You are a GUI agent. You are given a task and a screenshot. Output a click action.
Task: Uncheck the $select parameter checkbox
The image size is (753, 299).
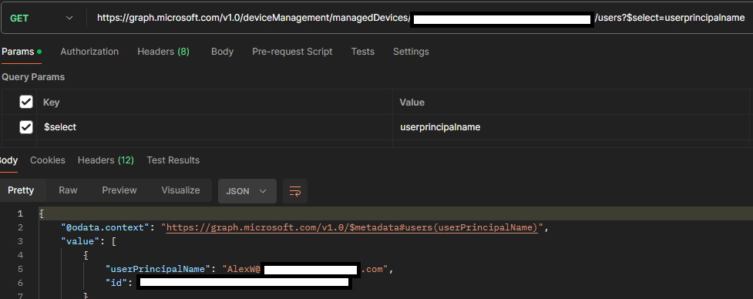pyautogui.click(x=26, y=126)
